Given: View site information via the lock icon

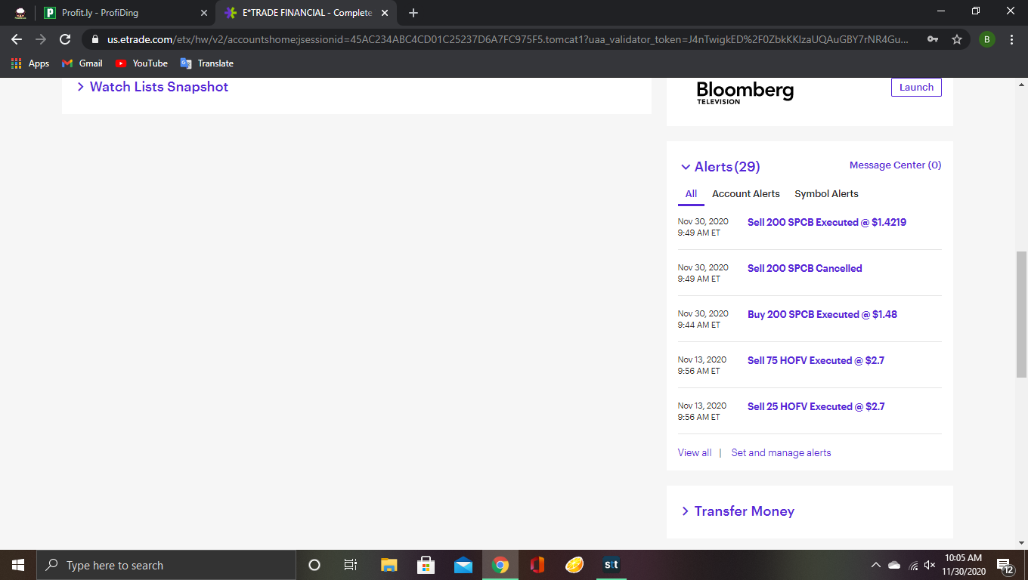Looking at the screenshot, I should (95, 39).
